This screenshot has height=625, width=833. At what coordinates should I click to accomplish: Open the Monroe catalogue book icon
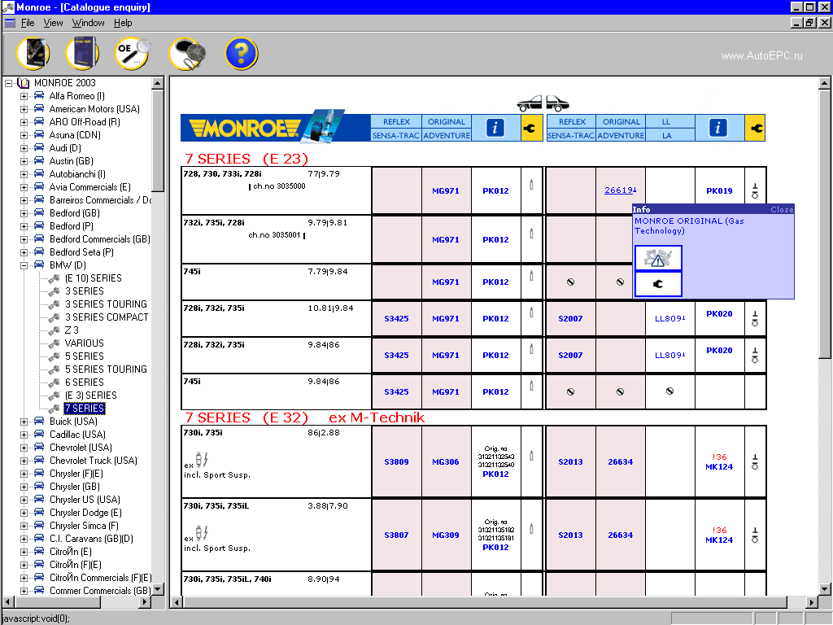click(x=33, y=51)
